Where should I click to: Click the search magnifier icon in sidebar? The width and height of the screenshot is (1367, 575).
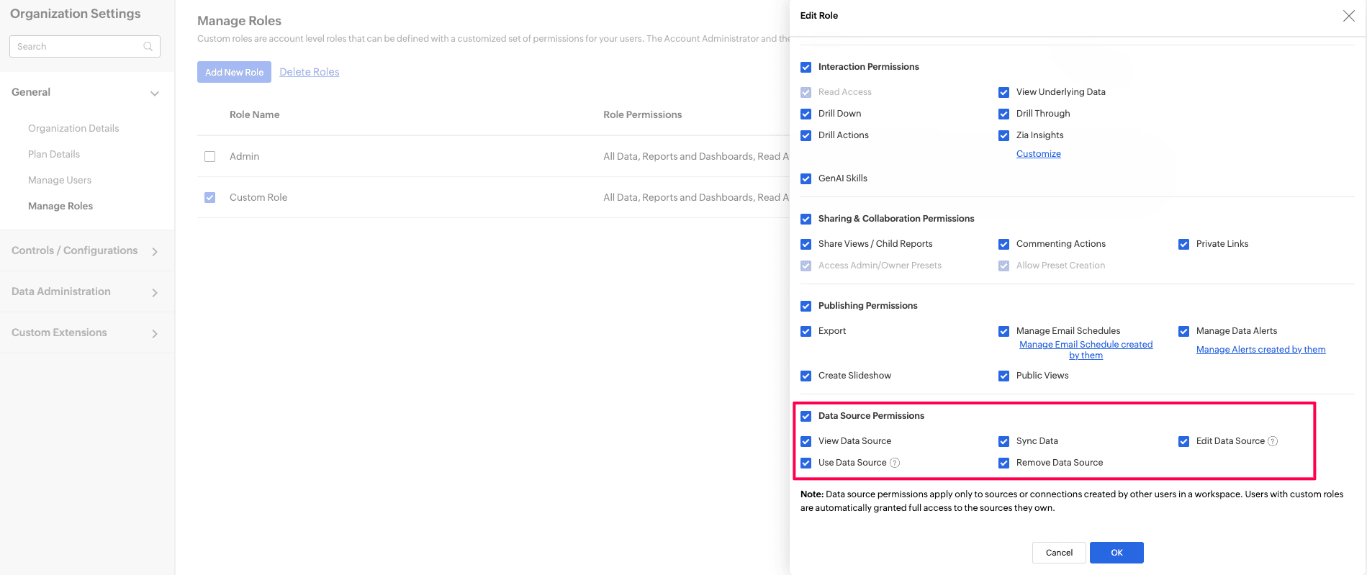(148, 47)
